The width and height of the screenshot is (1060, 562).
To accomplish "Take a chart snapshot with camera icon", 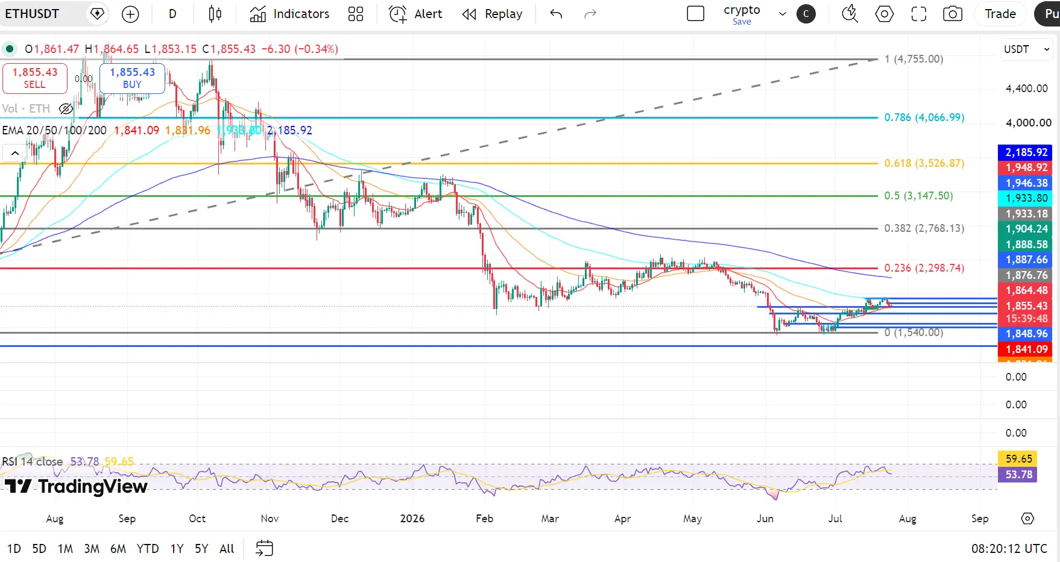I will (x=953, y=14).
